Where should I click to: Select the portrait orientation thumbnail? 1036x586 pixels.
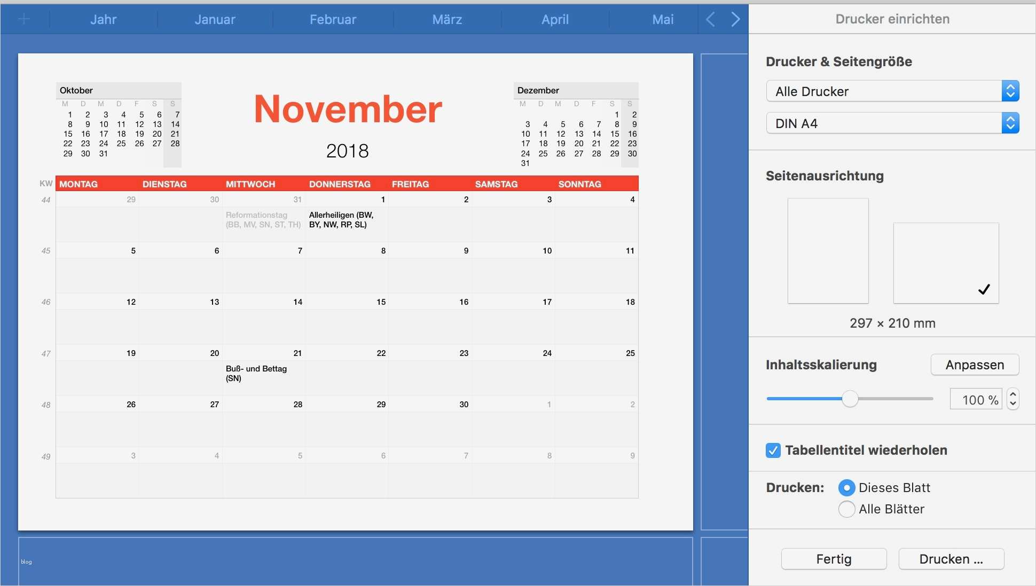pyautogui.click(x=827, y=251)
